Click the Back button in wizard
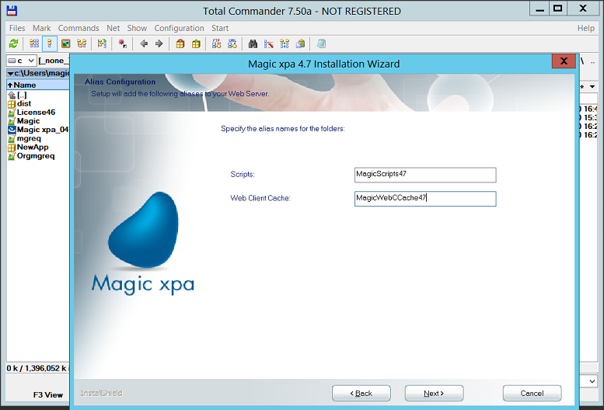 click(x=361, y=393)
